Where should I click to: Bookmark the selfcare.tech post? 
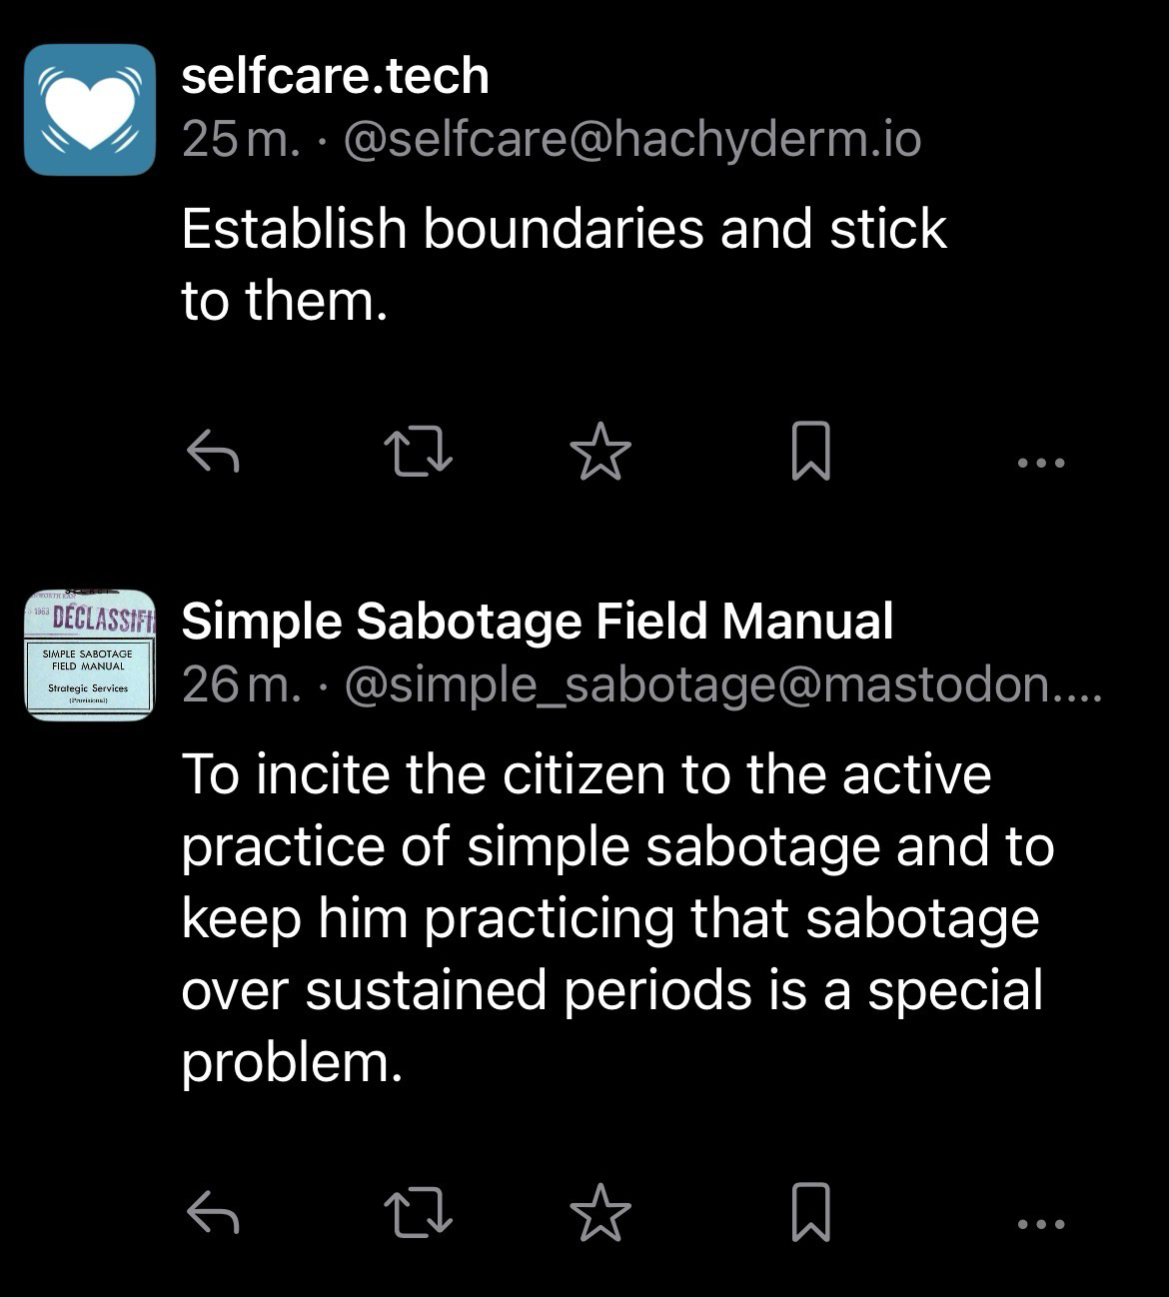point(810,452)
